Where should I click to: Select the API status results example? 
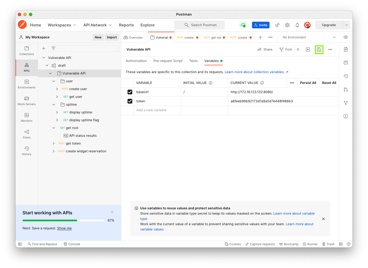(x=80, y=136)
